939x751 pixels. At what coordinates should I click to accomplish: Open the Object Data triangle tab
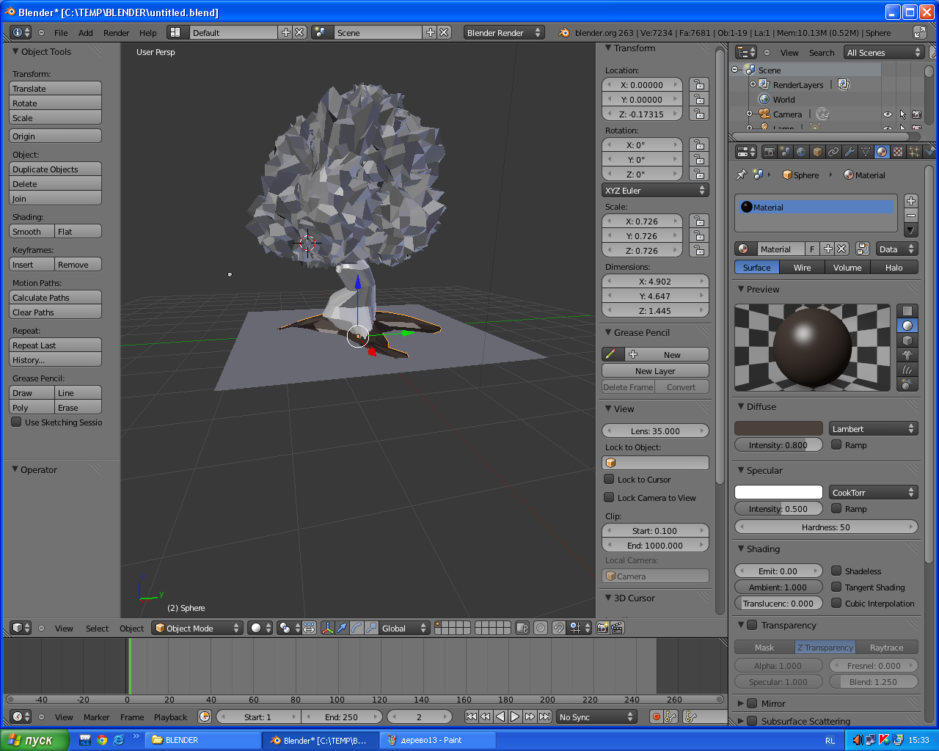tap(866, 152)
